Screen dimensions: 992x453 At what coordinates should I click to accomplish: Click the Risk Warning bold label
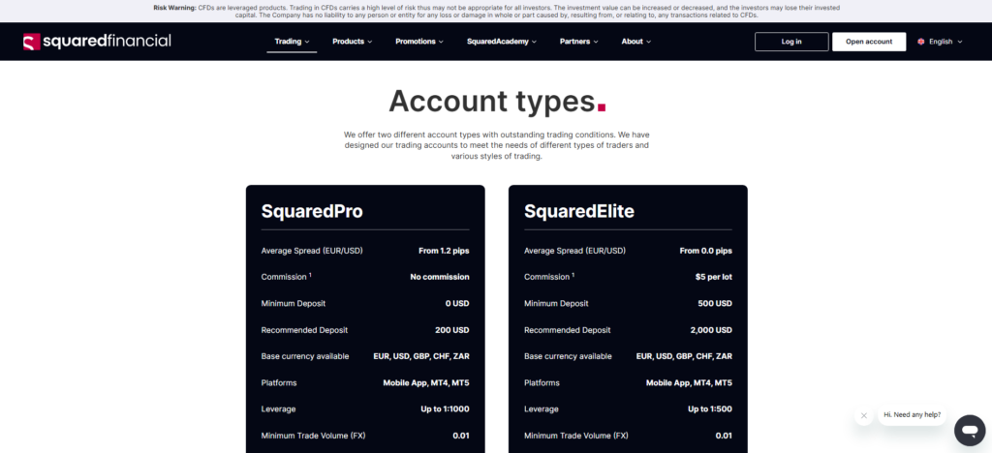click(x=174, y=8)
